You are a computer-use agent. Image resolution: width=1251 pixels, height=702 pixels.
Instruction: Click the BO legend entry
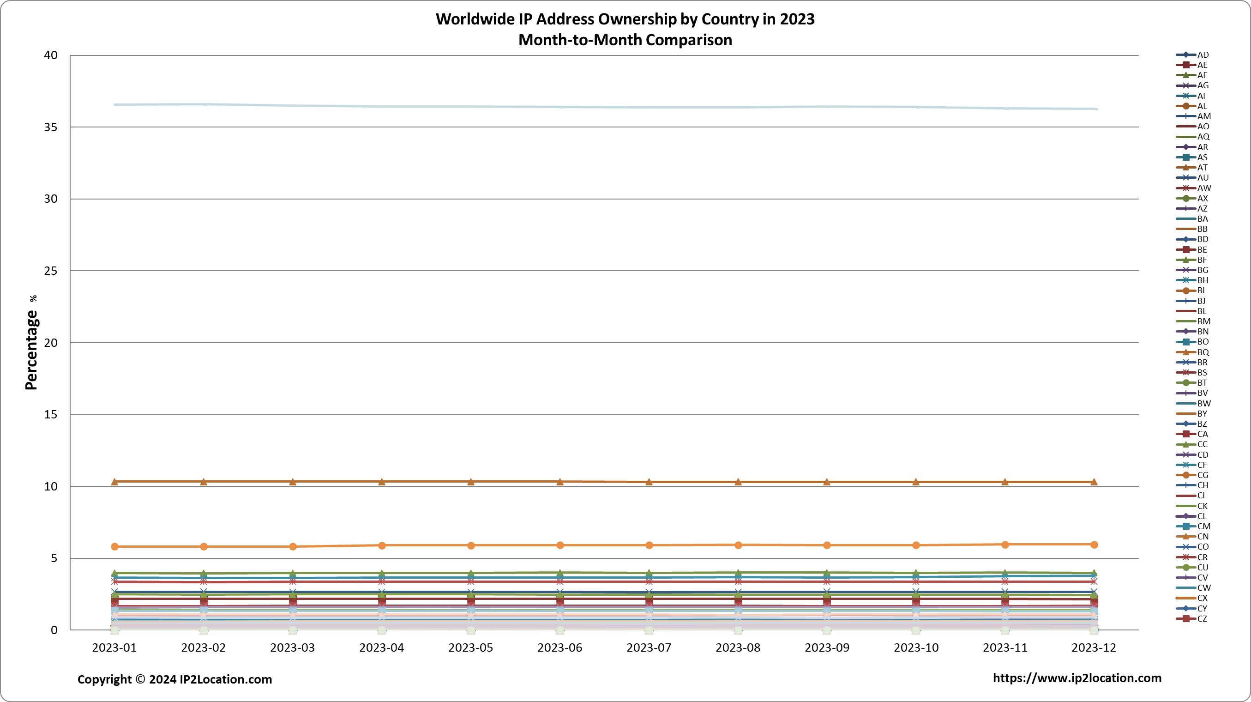click(1193, 342)
